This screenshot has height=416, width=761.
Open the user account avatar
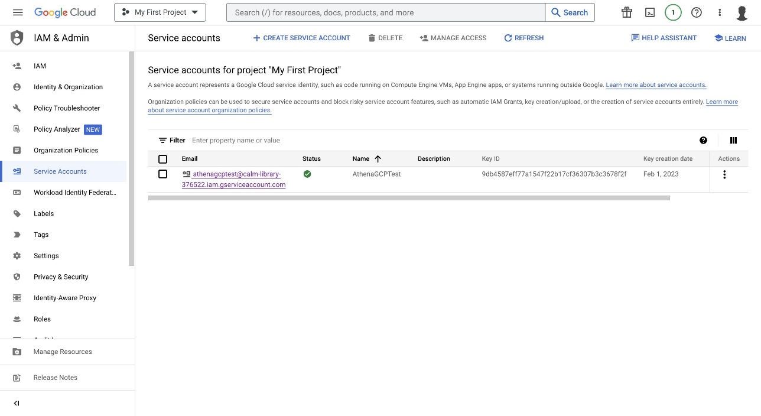click(x=743, y=12)
